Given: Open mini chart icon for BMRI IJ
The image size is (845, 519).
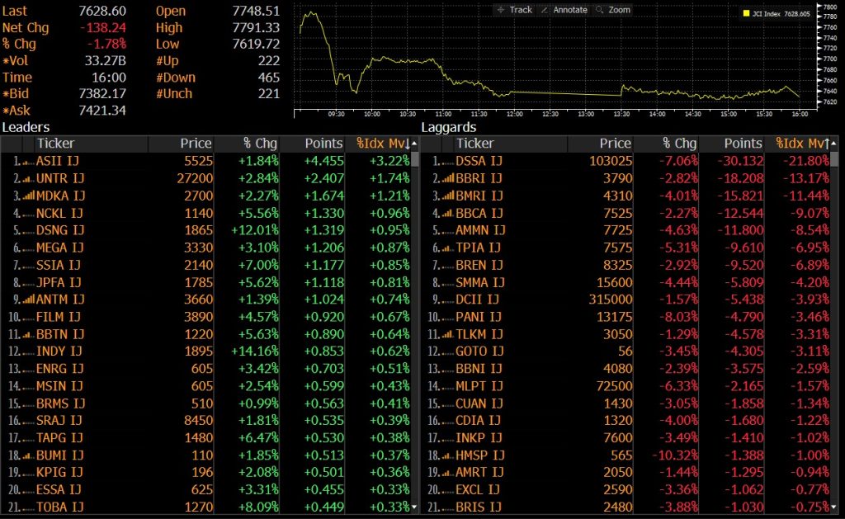Looking at the screenshot, I should 448,196.
